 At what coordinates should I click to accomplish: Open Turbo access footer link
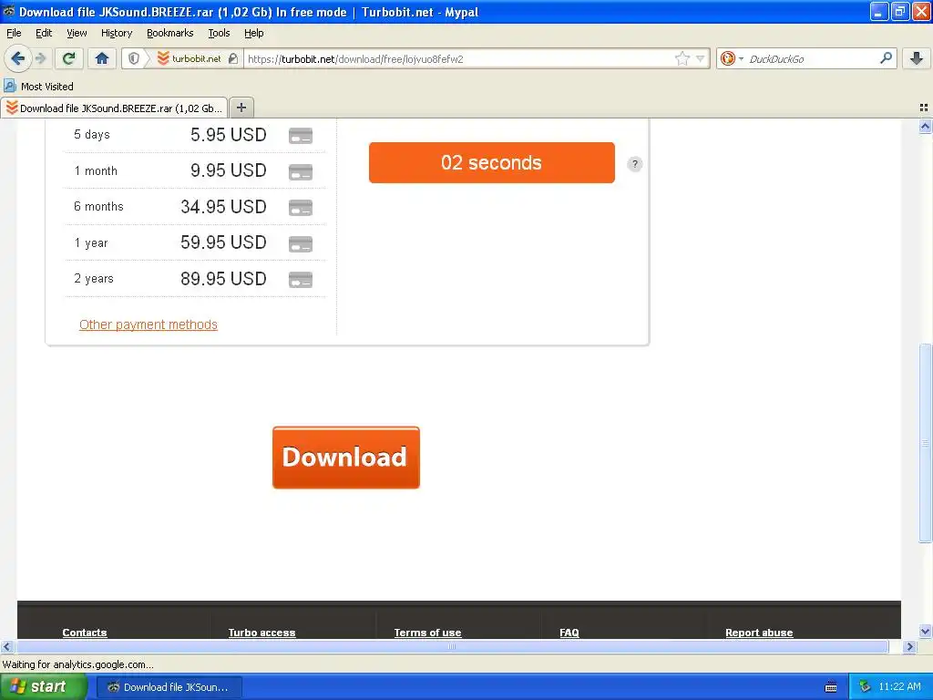coord(261,633)
